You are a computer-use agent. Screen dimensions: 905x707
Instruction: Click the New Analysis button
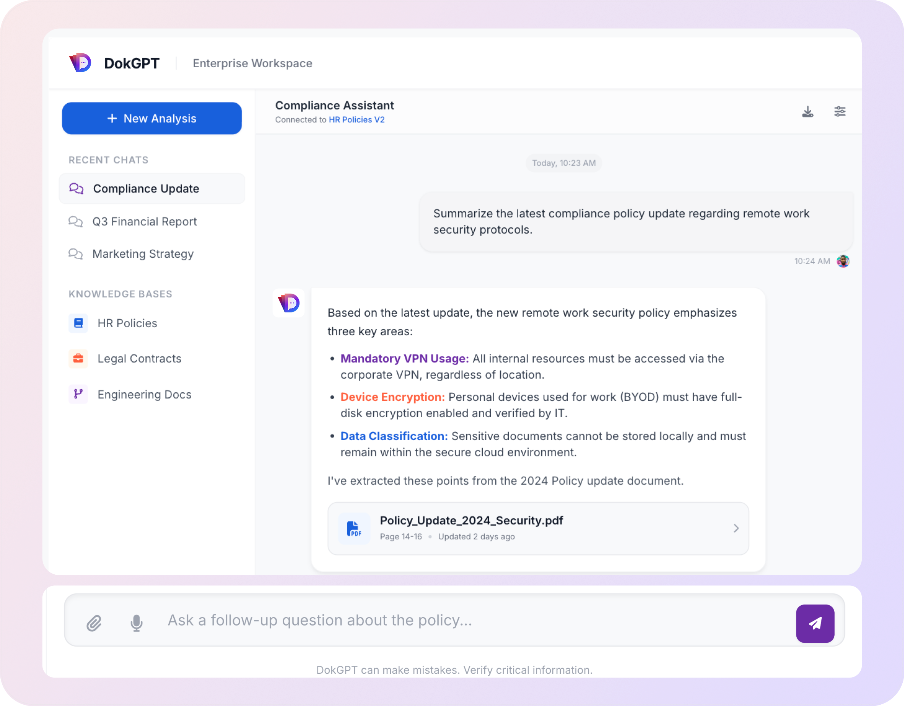(151, 119)
